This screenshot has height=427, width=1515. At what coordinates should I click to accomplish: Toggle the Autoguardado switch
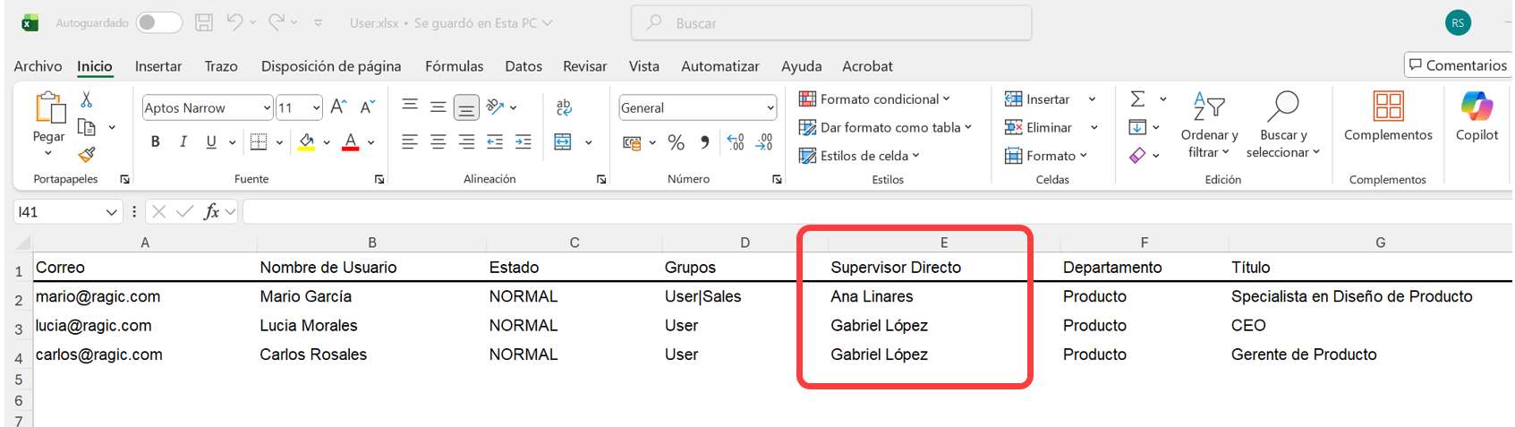tap(158, 22)
